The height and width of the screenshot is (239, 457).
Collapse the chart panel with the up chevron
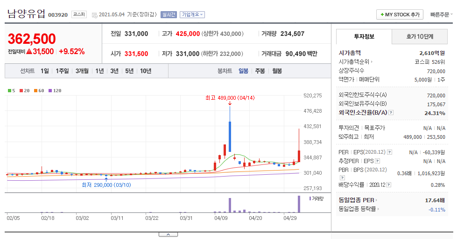168,234
